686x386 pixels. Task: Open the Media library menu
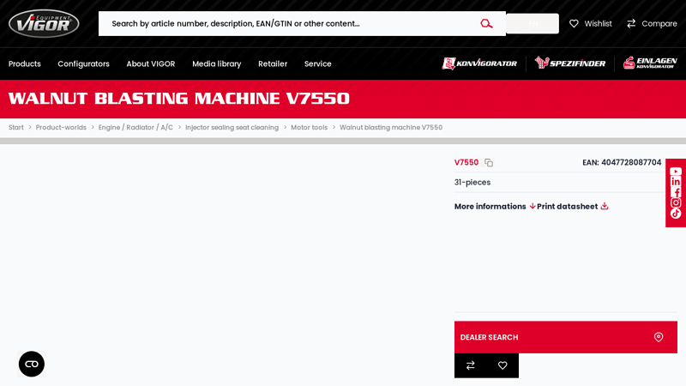point(217,63)
